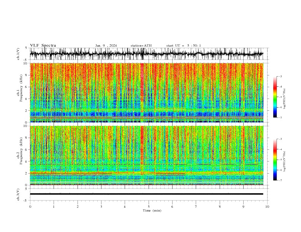This screenshot has height=232, width=301.
Task: Select the "start UT = 5 :50: 1" text
Action: pyautogui.click(x=184, y=45)
